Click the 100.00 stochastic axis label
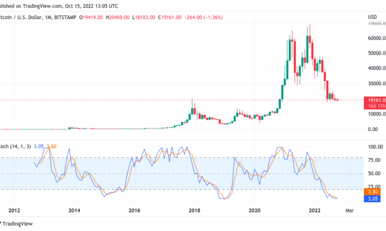The image size is (386, 231). [376, 147]
